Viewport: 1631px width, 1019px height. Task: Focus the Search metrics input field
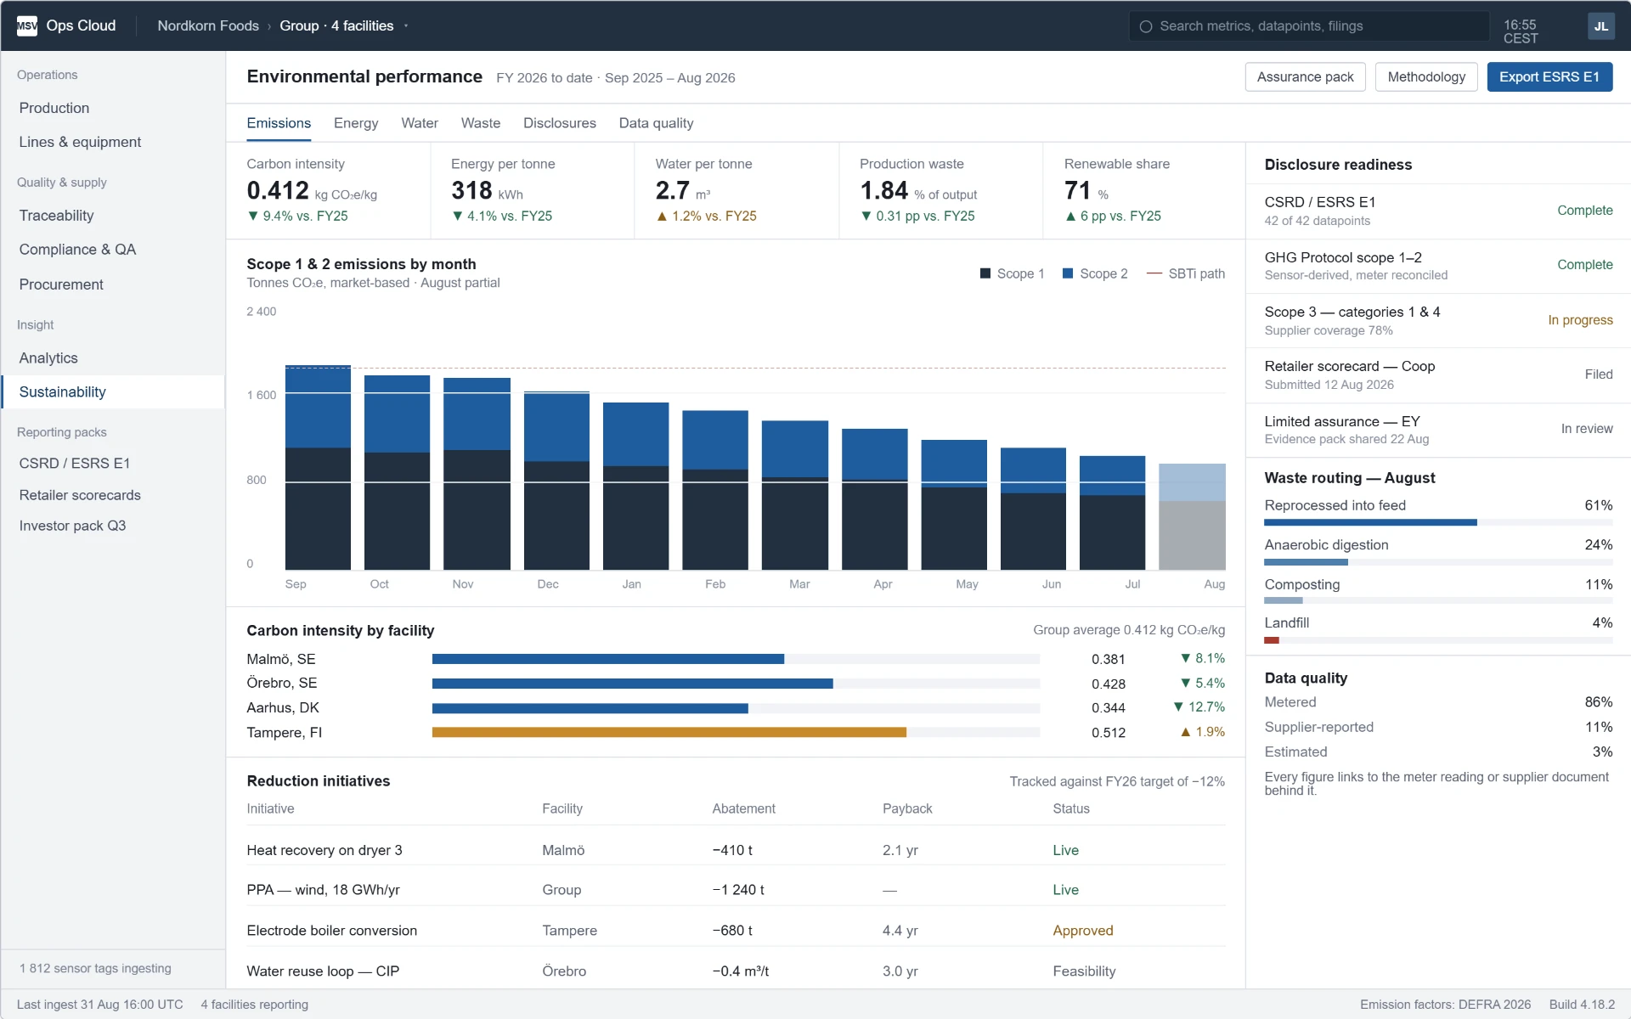pos(1308,26)
